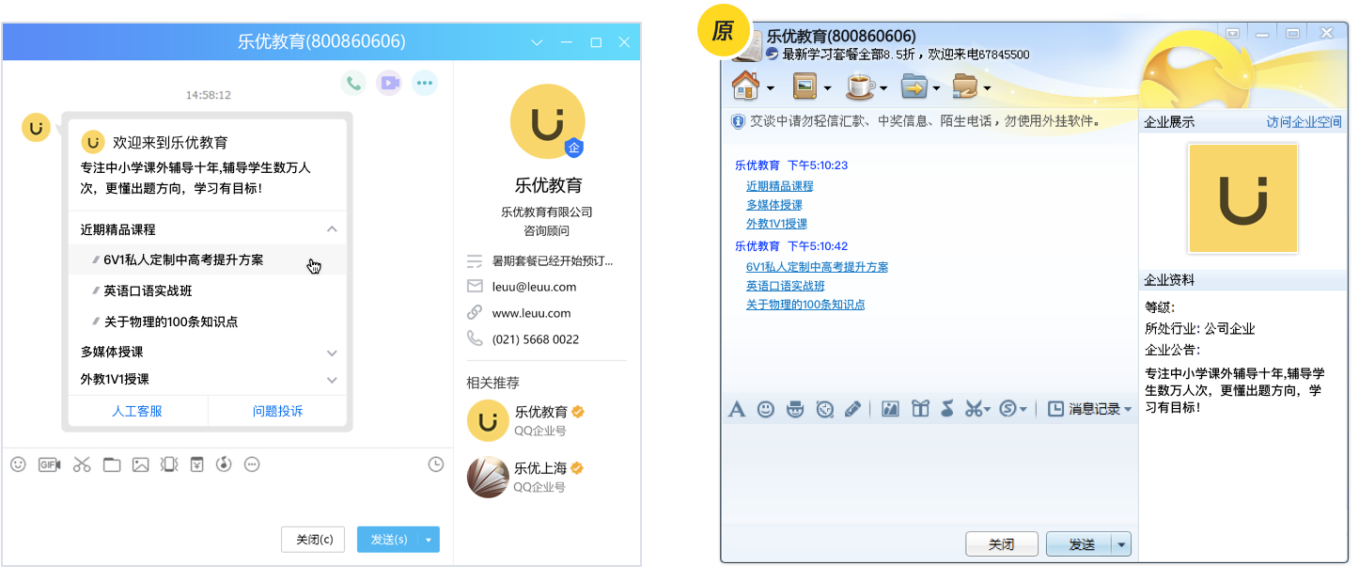This screenshot has width=1359, height=581.
Task: Open the smiley emoji picker in the new window
Action: [x=18, y=463]
